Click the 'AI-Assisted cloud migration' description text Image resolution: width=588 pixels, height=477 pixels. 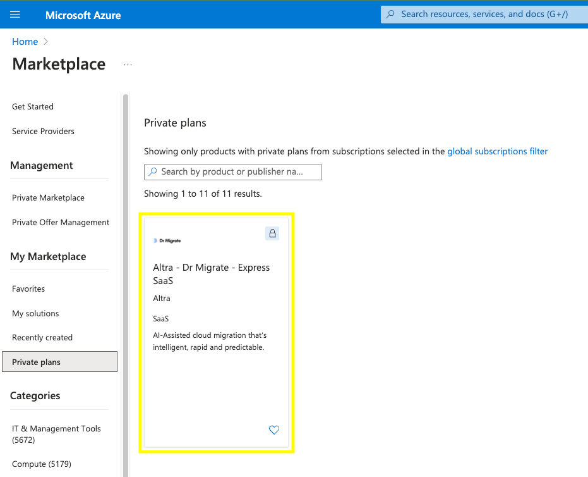(x=210, y=341)
